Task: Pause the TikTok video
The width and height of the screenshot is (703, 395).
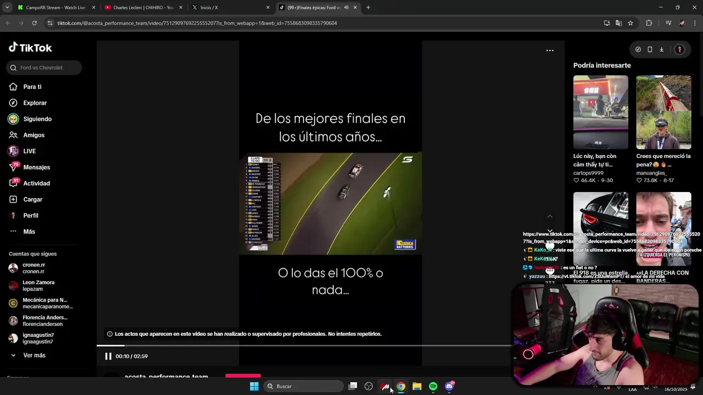Action: 108,356
